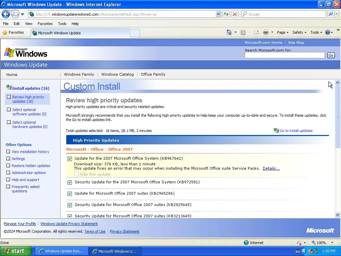This screenshot has width=341, height=256.
Task: Uncheck update KB967642 checkbox
Action: 70,159
